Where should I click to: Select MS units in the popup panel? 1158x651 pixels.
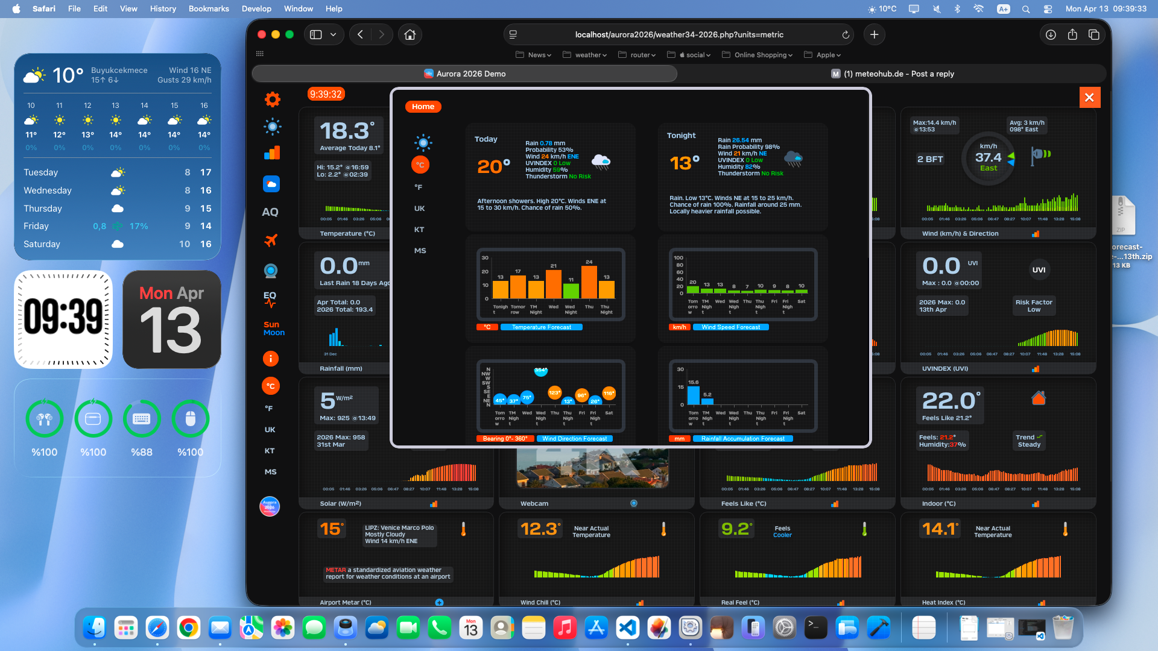pyautogui.click(x=420, y=250)
